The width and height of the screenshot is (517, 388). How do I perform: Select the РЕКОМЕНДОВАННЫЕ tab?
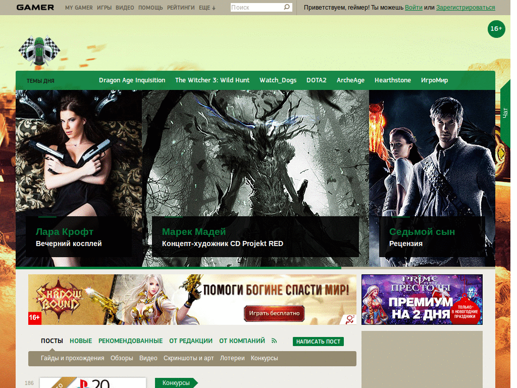coord(131,341)
